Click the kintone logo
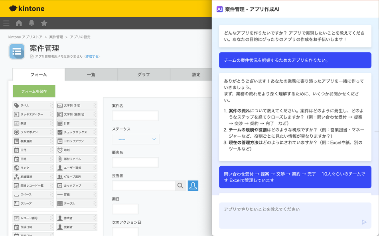The height and width of the screenshot is (236, 379). 27,8
